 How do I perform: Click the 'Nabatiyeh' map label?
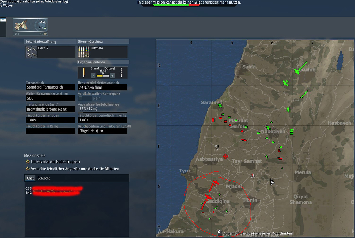tap(273, 131)
